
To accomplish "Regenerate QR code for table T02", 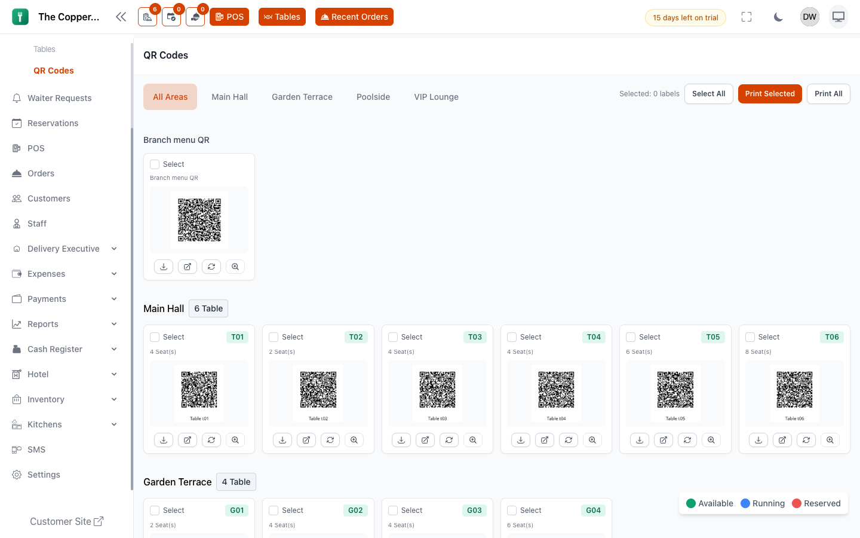I will 330,440.
